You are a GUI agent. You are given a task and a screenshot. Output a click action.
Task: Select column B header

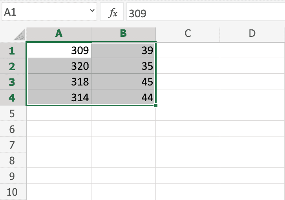click(x=123, y=34)
